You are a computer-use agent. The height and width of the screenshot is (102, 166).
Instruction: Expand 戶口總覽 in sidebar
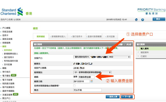(6, 28)
